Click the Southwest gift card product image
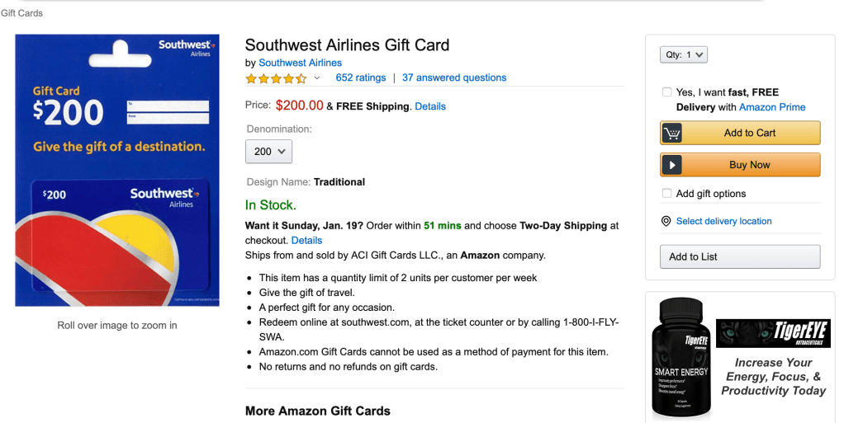This screenshot has width=844, height=423. coord(117,170)
